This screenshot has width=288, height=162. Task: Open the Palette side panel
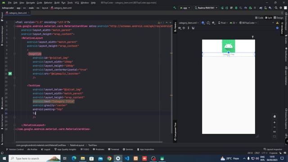pos(175,27)
